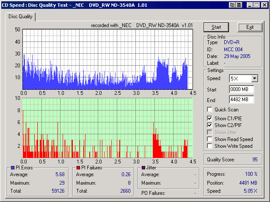This screenshot has width=270, height=202.
Task: Open the Speed dropdown arrow
Action: pos(254,79)
